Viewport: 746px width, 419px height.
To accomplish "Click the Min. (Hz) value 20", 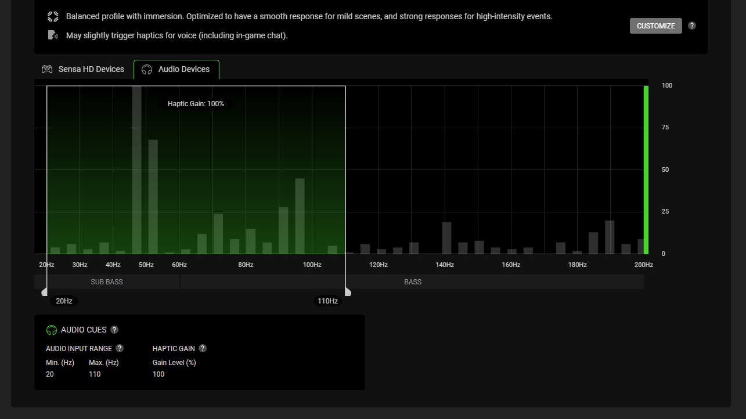I will pos(50,374).
